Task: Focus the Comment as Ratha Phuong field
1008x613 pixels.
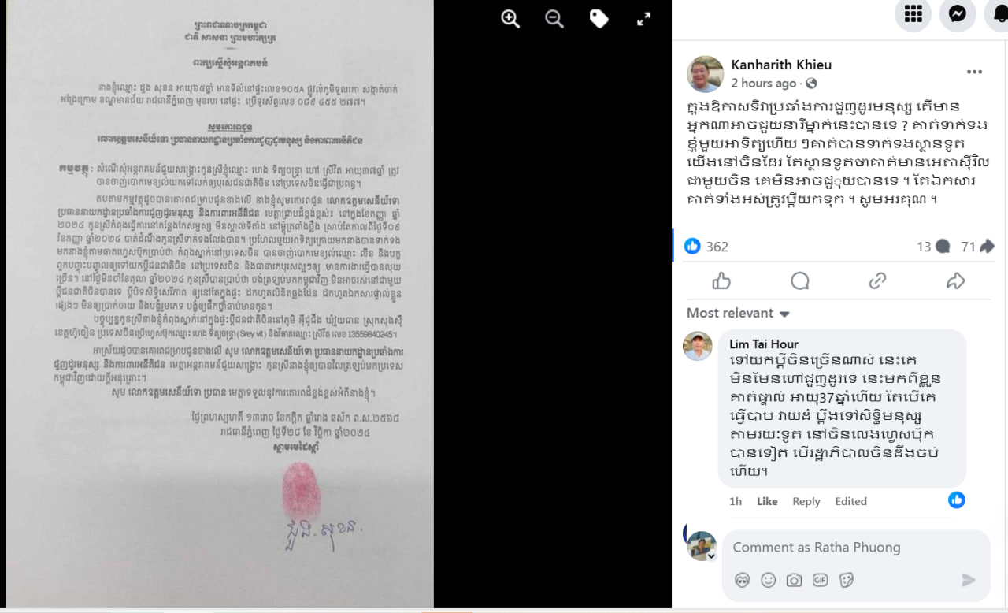Action: click(855, 547)
